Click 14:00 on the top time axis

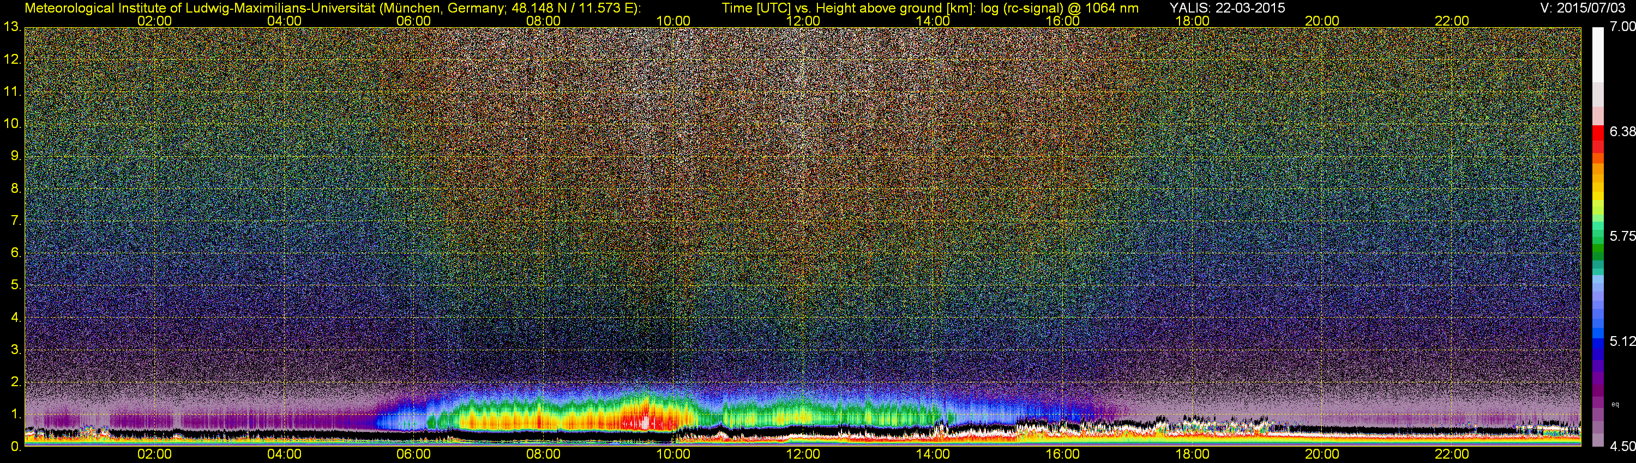click(x=933, y=21)
